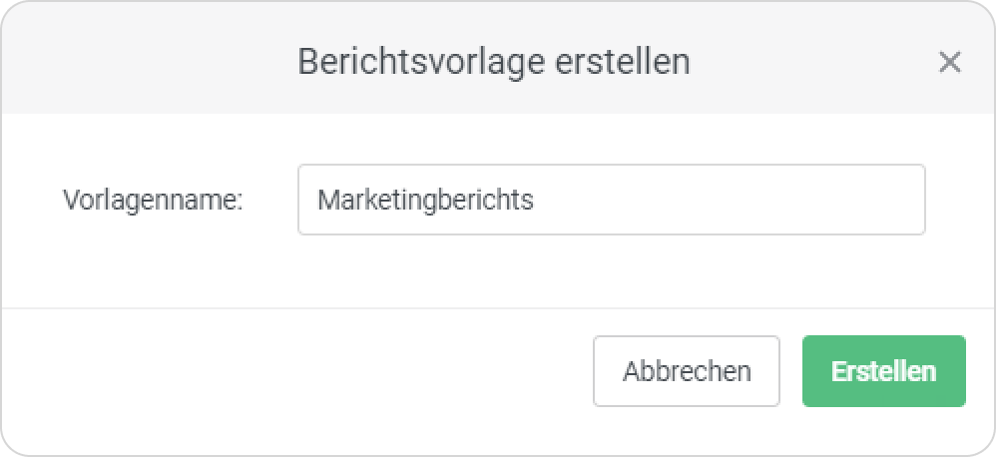Click the X in header corner
Image resolution: width=996 pixels, height=457 pixels.
point(950,62)
